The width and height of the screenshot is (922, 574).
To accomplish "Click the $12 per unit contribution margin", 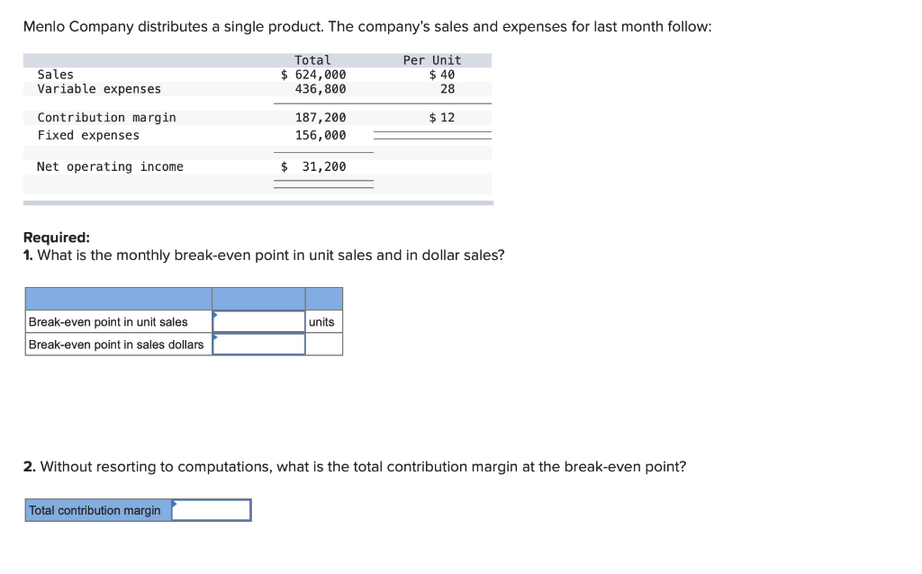I will click(x=441, y=118).
